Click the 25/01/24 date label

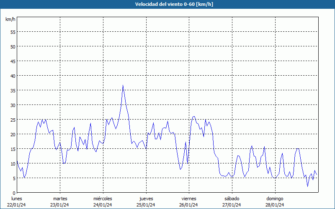tap(146, 205)
